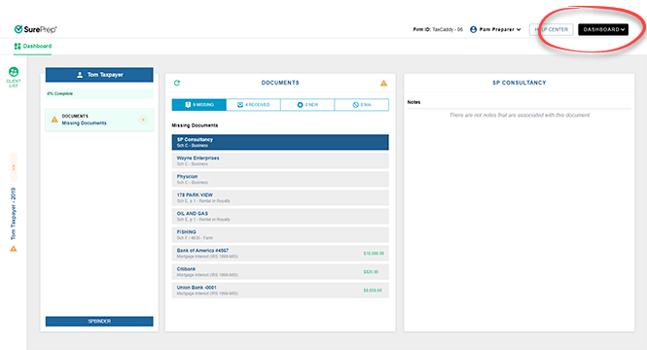The height and width of the screenshot is (350, 647).
Task: Click the warning icon under Tom Taxpayer - 2019
Action: pos(14,249)
